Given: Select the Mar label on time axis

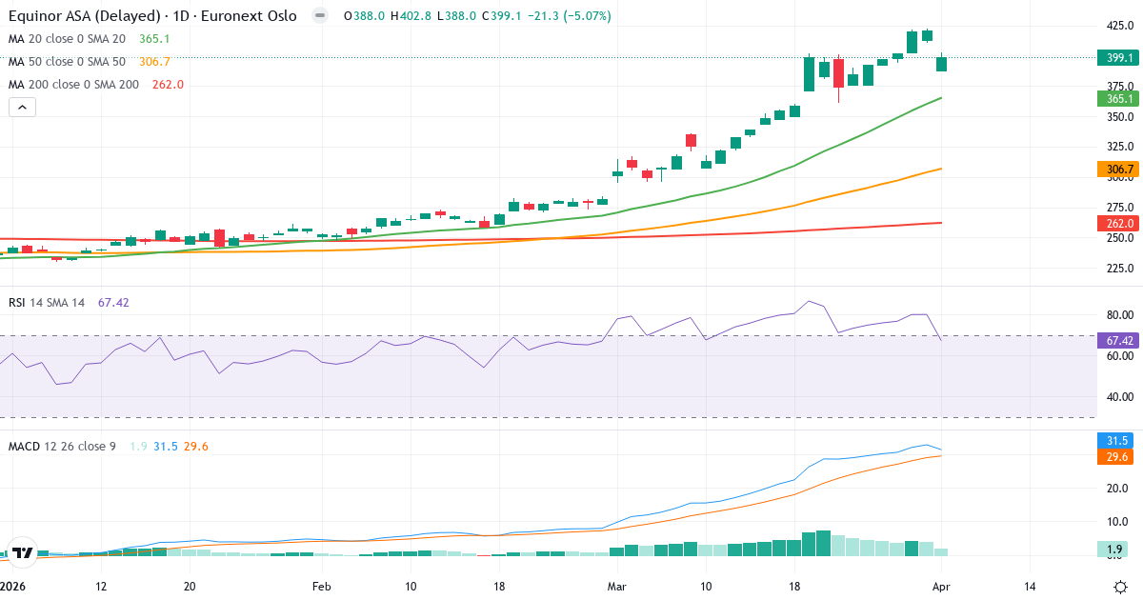Looking at the screenshot, I should [x=615, y=587].
